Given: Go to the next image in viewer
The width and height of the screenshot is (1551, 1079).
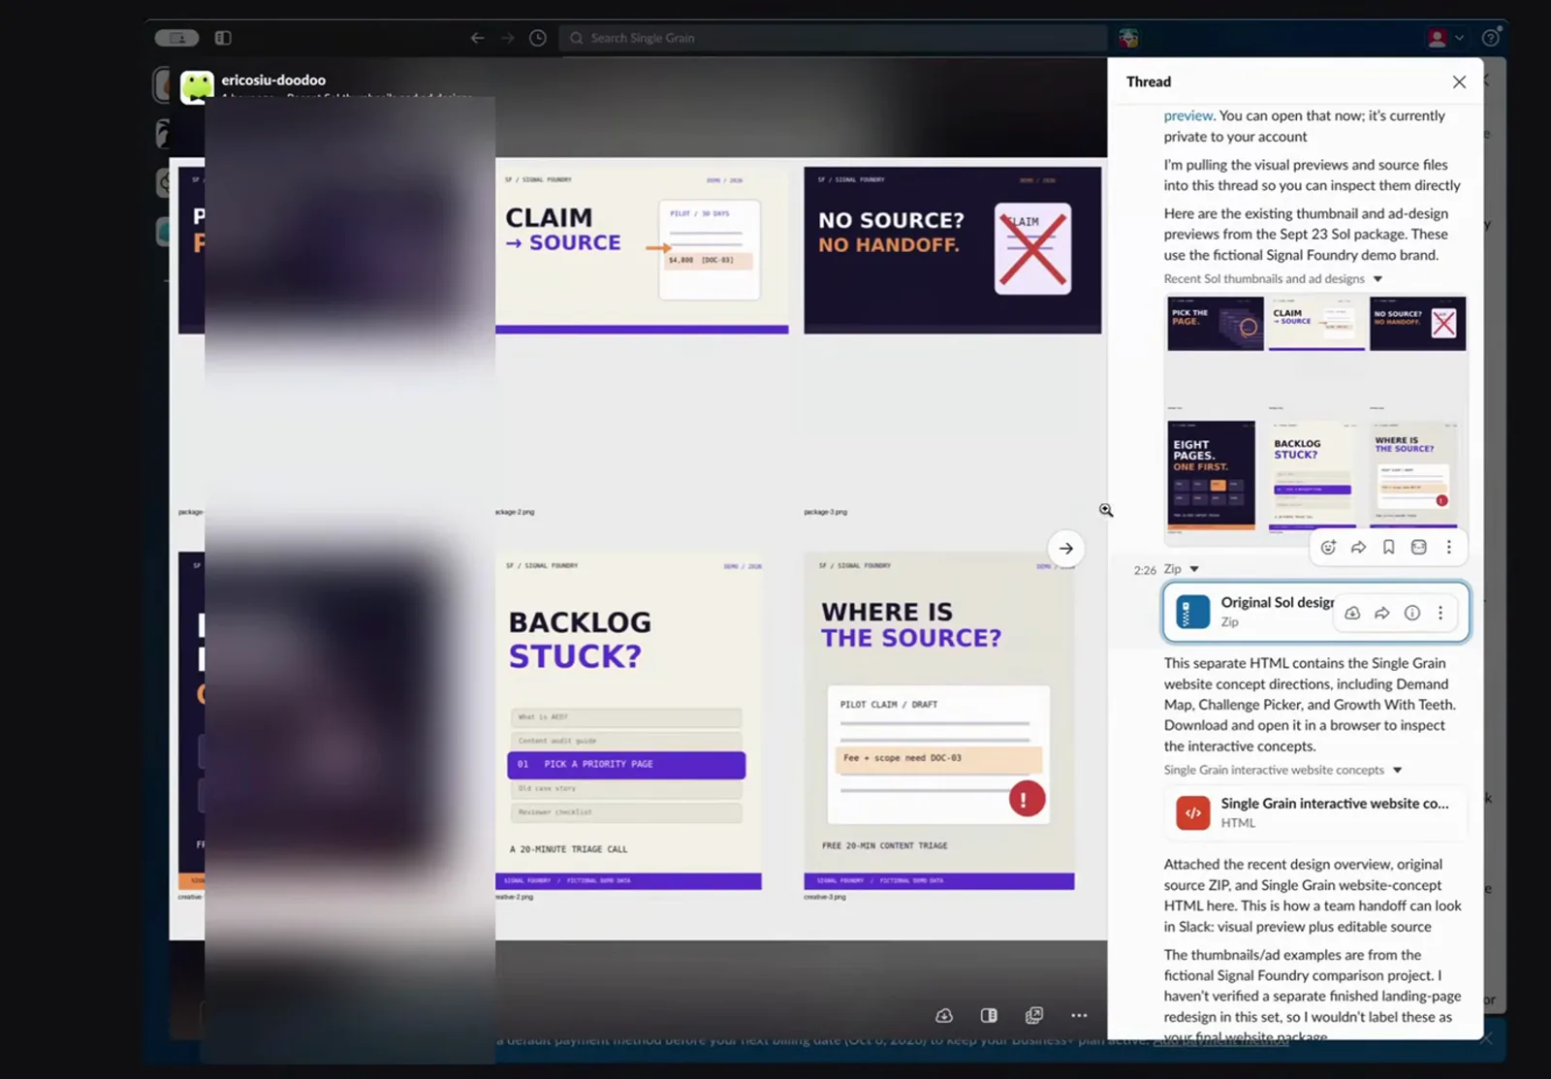Looking at the screenshot, I should pyautogui.click(x=1065, y=549).
